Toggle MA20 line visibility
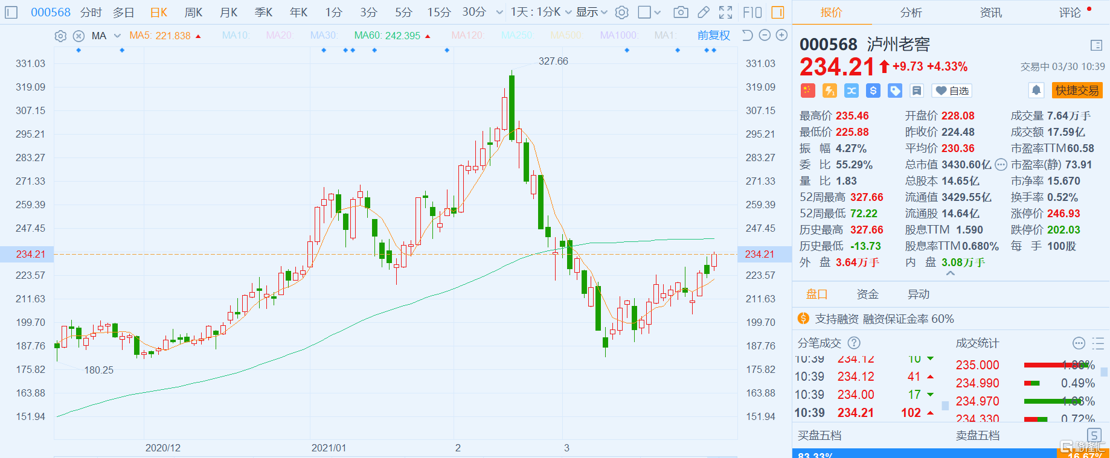Screen dimensions: 1110x458 pos(280,36)
